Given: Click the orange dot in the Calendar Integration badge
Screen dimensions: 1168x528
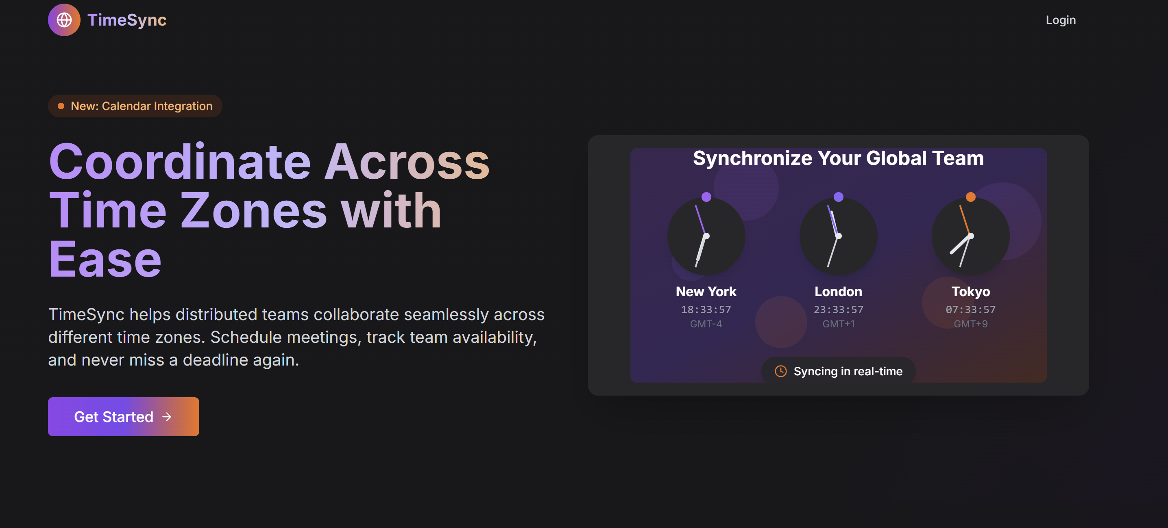Looking at the screenshot, I should [61, 106].
